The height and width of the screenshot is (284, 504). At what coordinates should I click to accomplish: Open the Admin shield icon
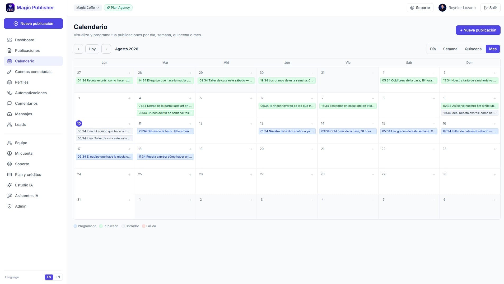[10, 206]
